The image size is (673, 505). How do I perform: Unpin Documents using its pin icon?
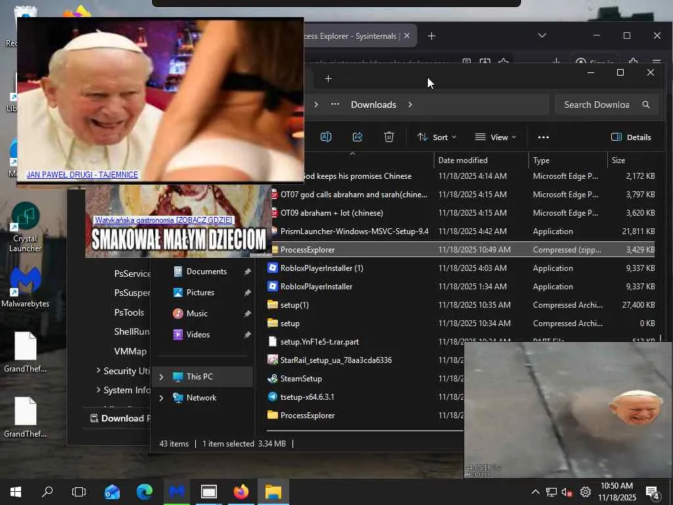pyautogui.click(x=247, y=272)
